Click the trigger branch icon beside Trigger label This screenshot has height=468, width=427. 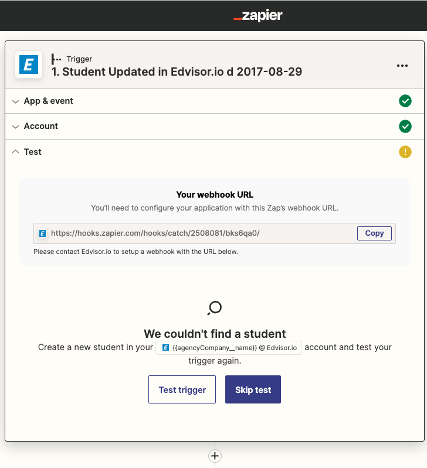click(x=56, y=59)
